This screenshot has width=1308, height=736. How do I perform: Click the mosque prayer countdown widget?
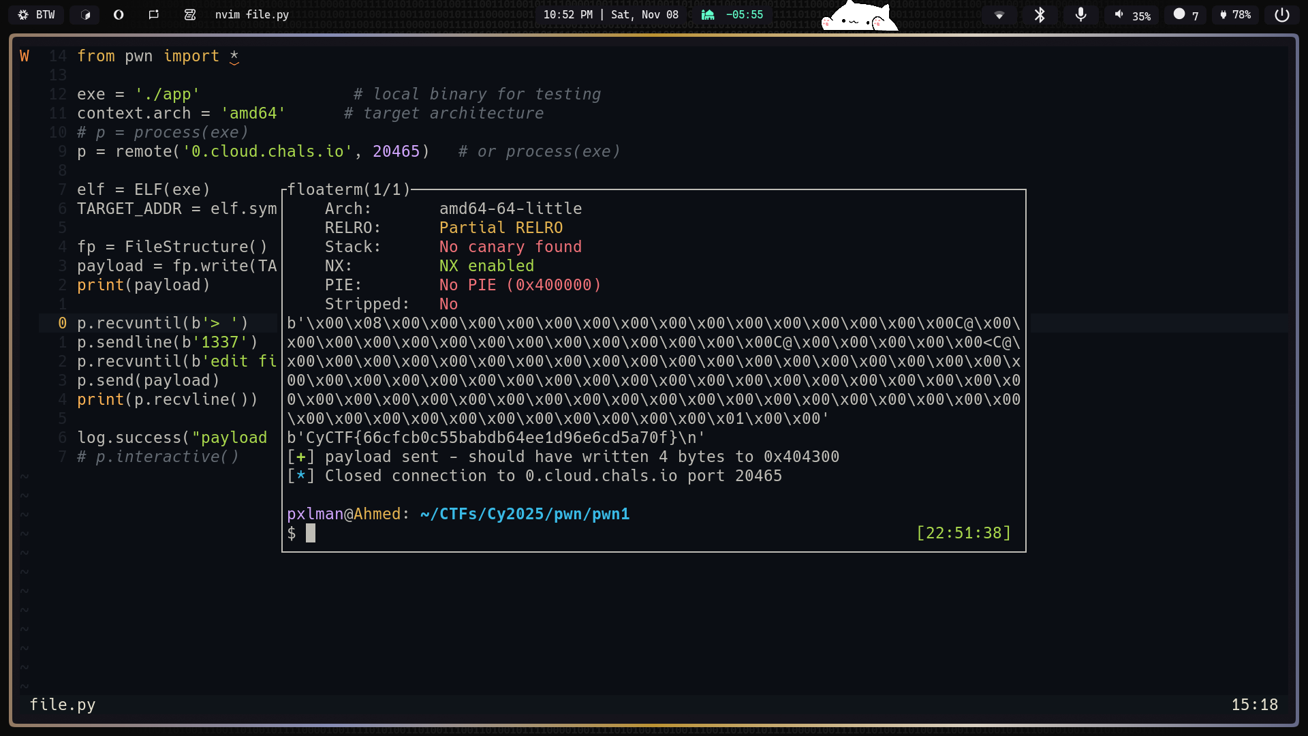(x=732, y=14)
